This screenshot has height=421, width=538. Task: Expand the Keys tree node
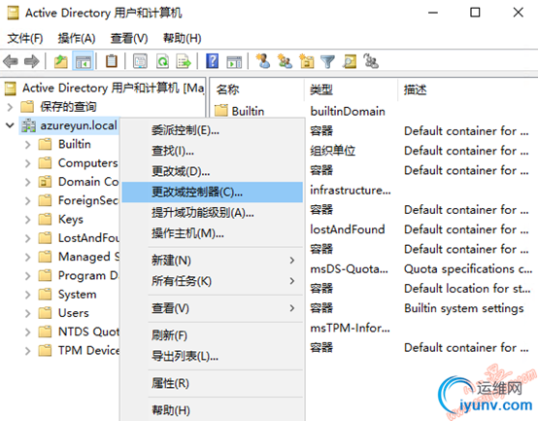coord(28,220)
